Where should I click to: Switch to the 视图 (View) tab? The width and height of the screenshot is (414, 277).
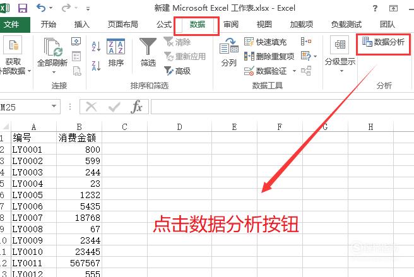[x=264, y=25]
